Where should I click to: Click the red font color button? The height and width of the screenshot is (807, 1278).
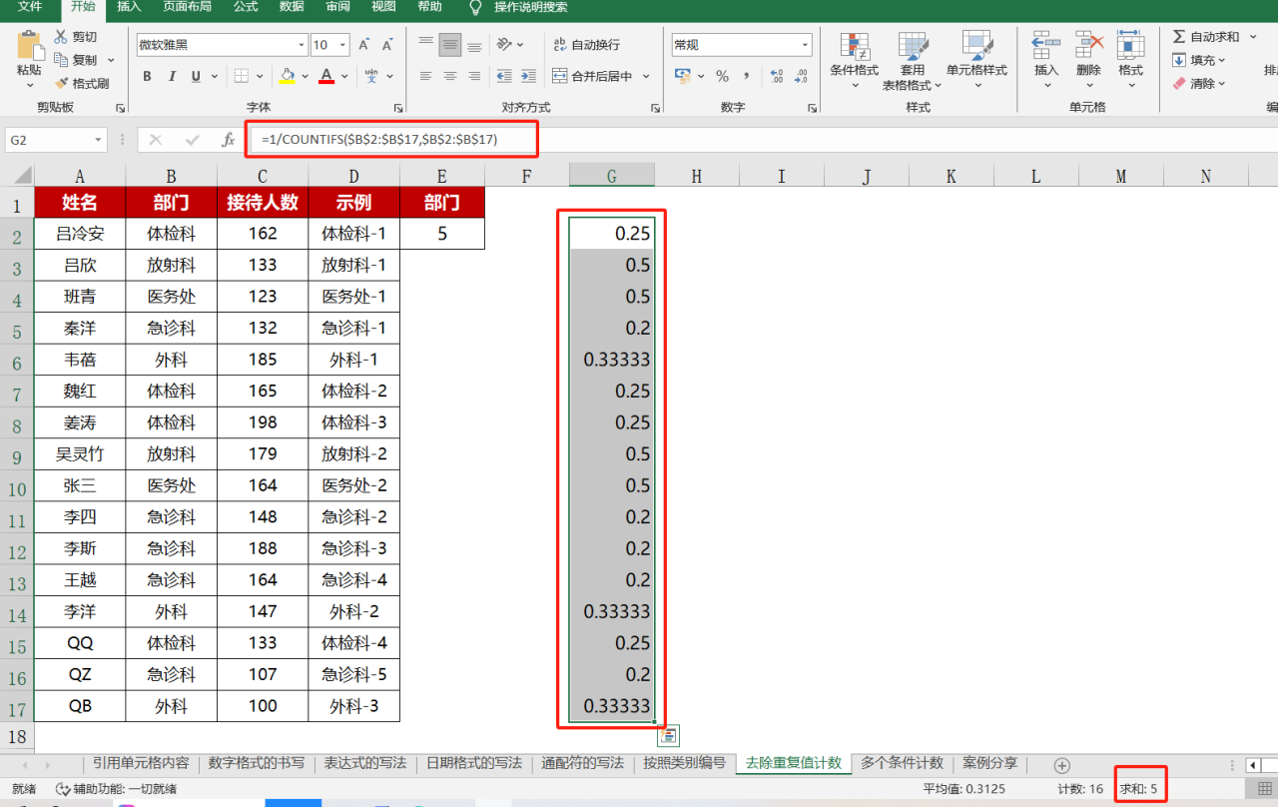point(326,76)
